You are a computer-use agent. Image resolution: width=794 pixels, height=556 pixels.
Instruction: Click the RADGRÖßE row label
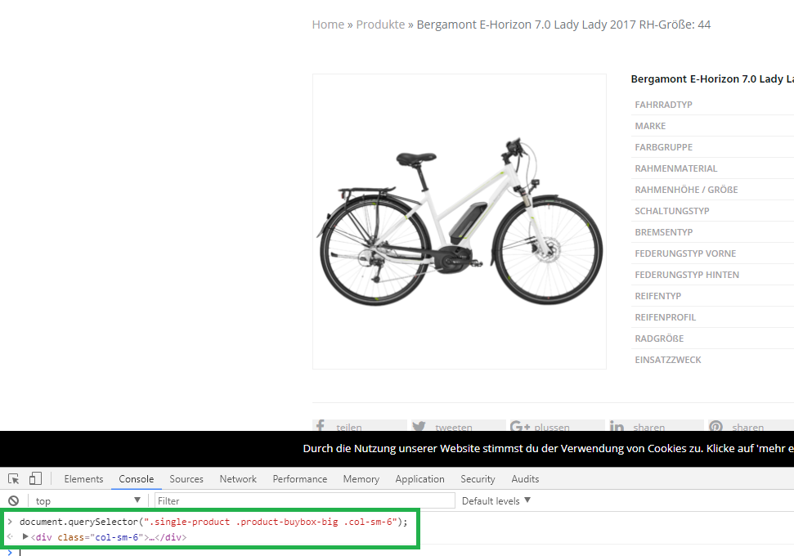pos(659,339)
